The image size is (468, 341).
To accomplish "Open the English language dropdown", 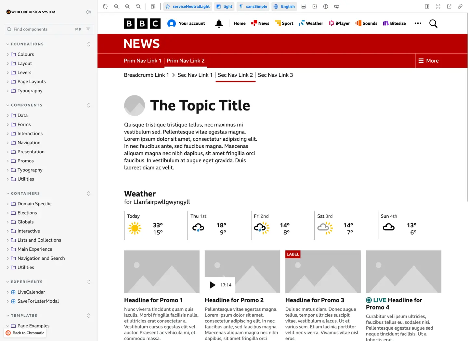I will (x=284, y=6).
